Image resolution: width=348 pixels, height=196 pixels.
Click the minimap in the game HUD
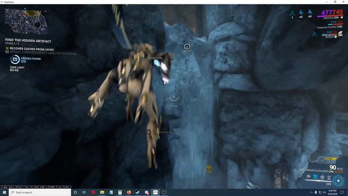26,21
